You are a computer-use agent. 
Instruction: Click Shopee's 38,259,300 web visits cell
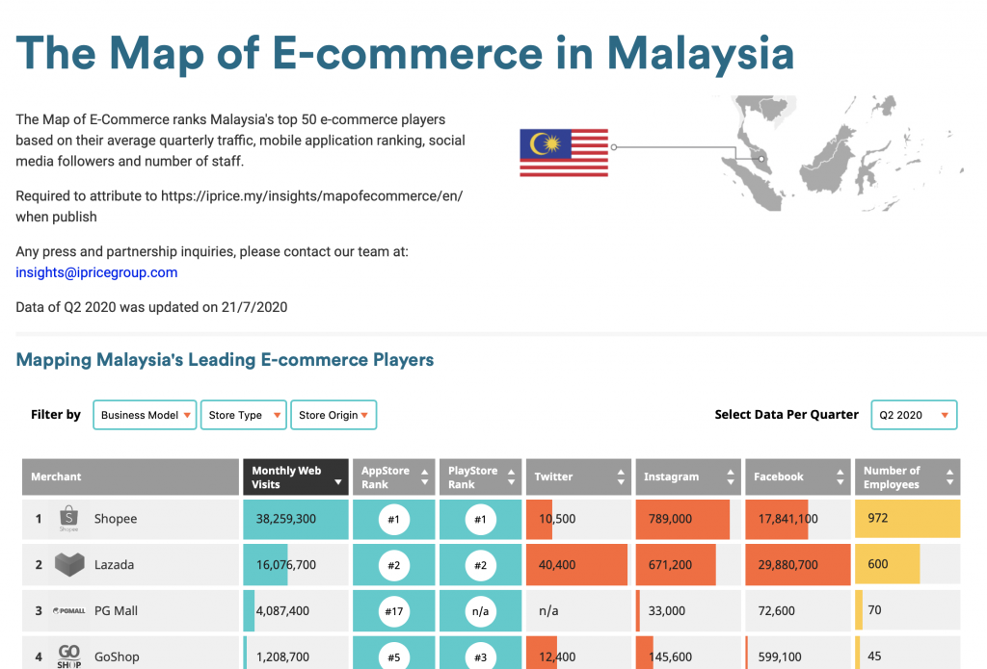(296, 519)
